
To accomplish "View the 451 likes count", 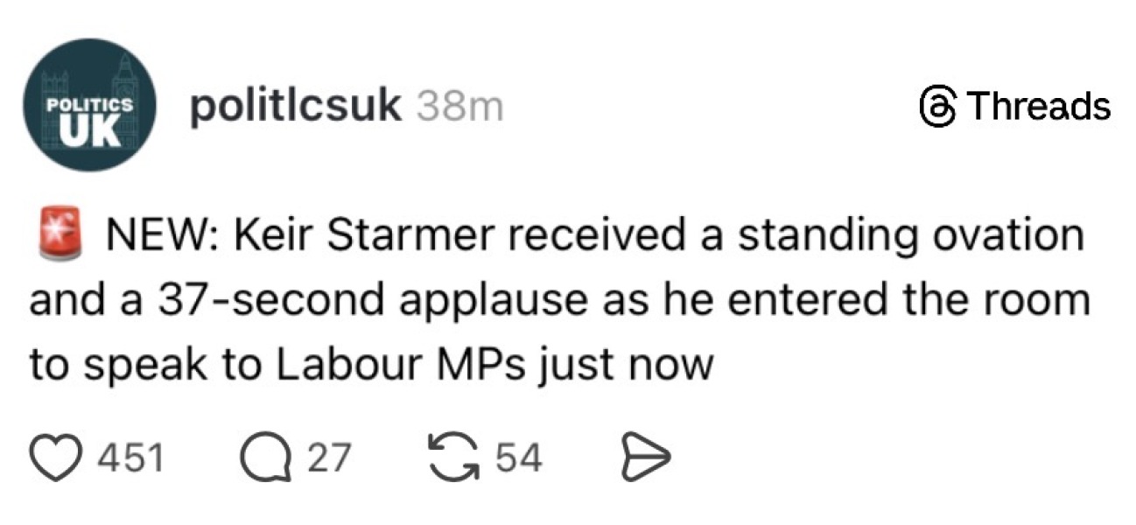I will click(131, 457).
